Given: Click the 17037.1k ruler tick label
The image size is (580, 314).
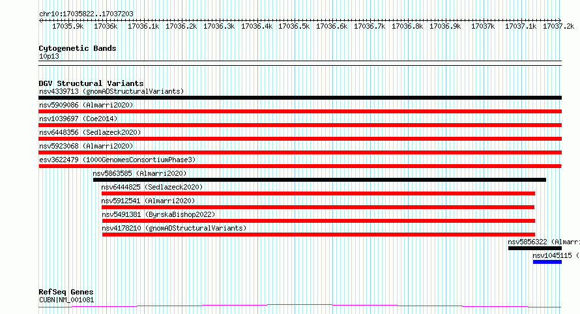Looking at the screenshot, I should [x=521, y=26].
